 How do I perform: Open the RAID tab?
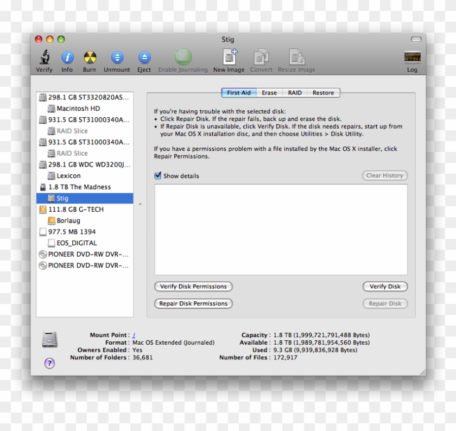coord(294,93)
